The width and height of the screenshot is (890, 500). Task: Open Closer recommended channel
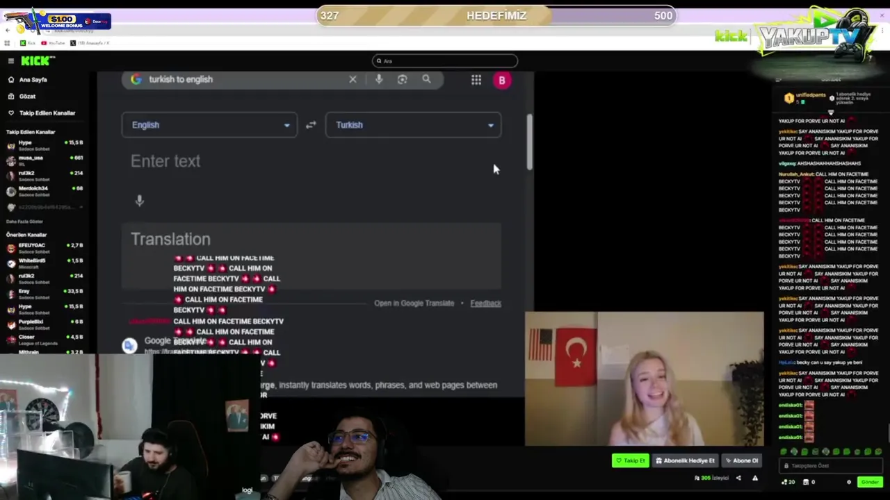click(44, 339)
